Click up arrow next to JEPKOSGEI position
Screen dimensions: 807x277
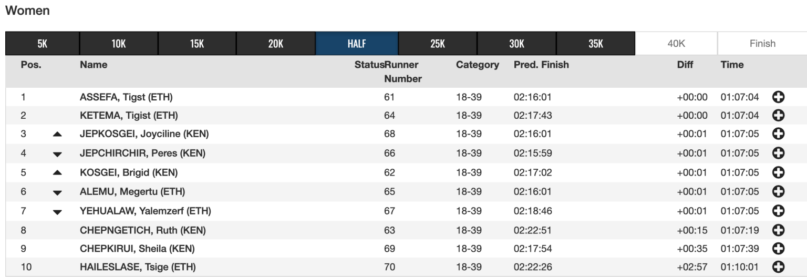pyautogui.click(x=57, y=135)
